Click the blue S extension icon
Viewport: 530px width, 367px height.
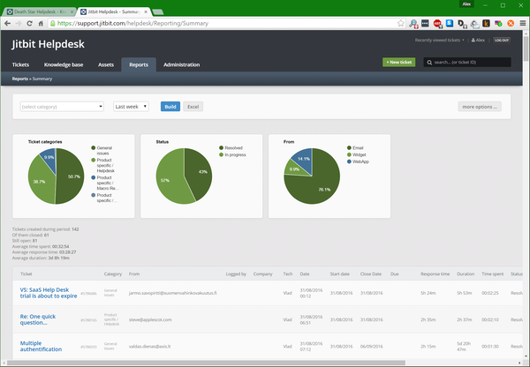click(450, 23)
